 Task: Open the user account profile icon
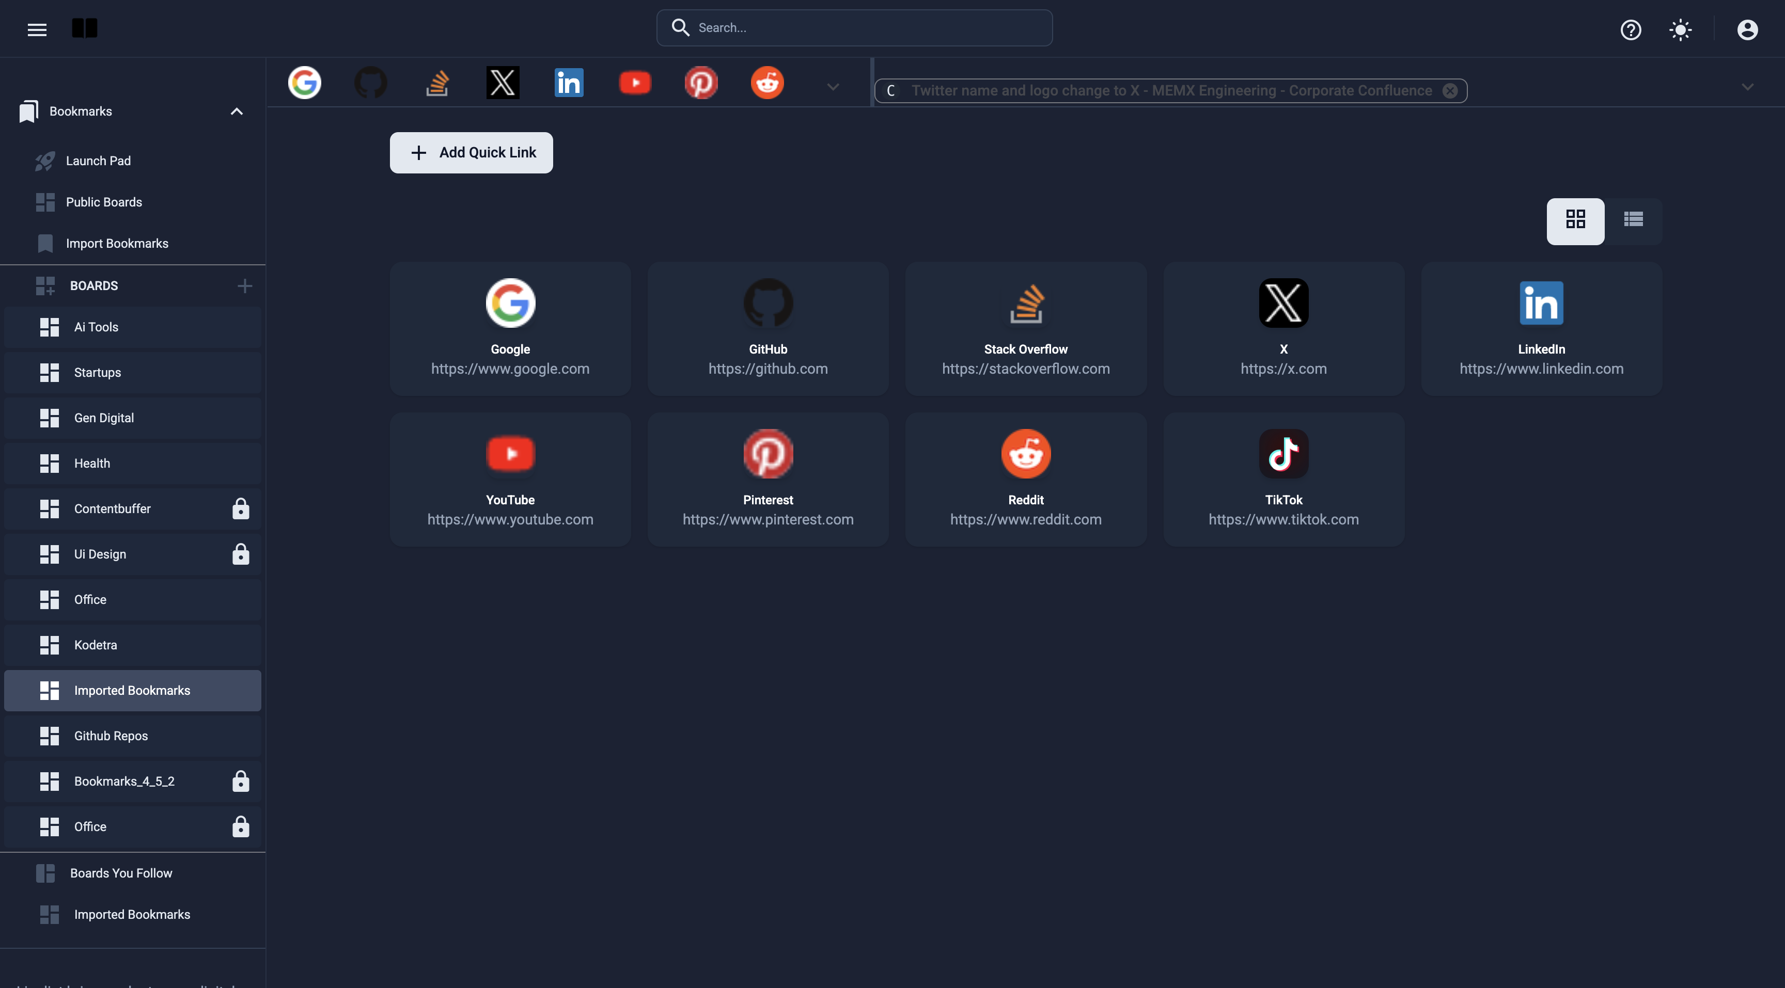pos(1747,30)
